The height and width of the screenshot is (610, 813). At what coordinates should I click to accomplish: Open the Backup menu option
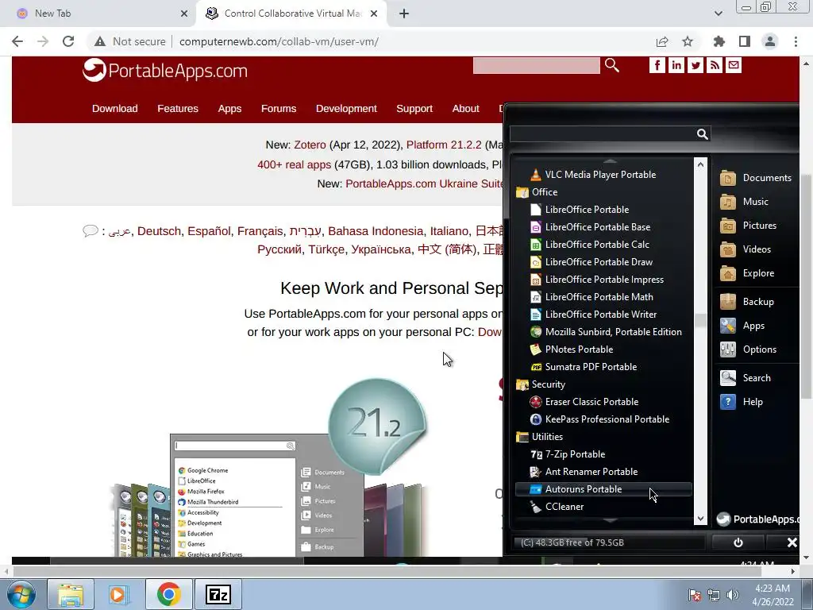747,302
